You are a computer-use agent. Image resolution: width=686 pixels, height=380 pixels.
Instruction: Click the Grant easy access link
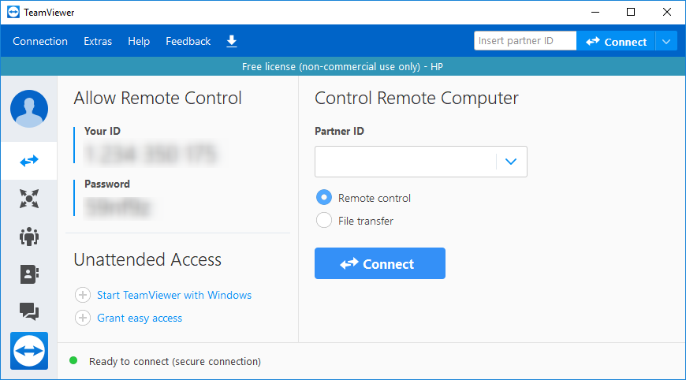(139, 318)
